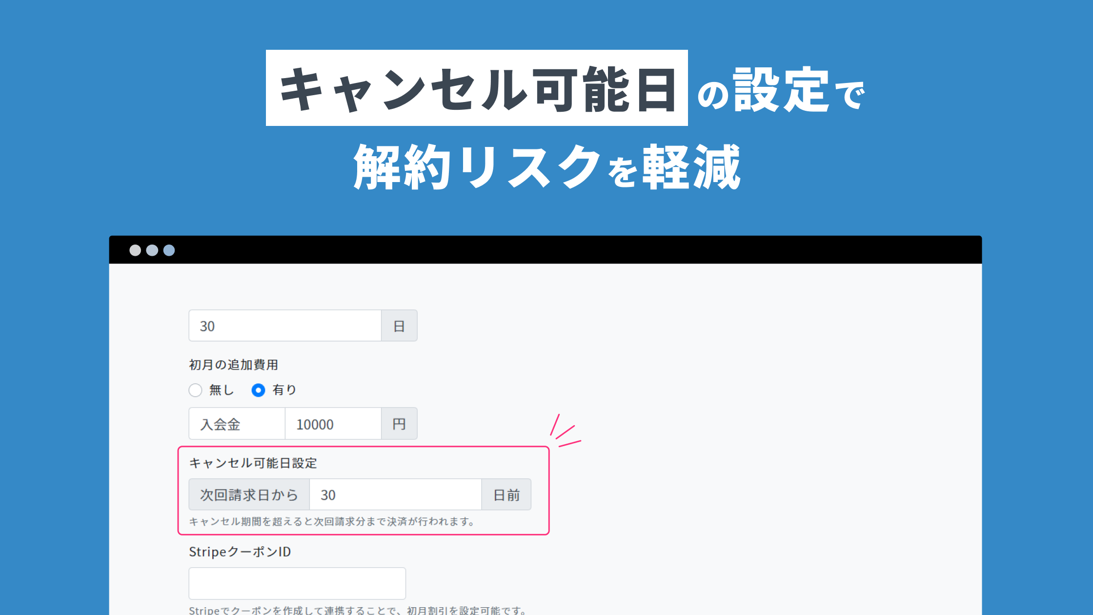Click the 日 unit addon at top
The image size is (1093, 615).
pyautogui.click(x=399, y=326)
